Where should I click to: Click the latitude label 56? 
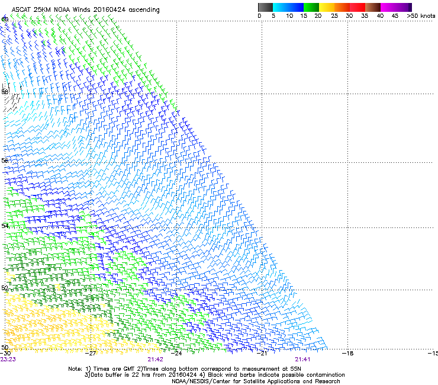click(5, 161)
